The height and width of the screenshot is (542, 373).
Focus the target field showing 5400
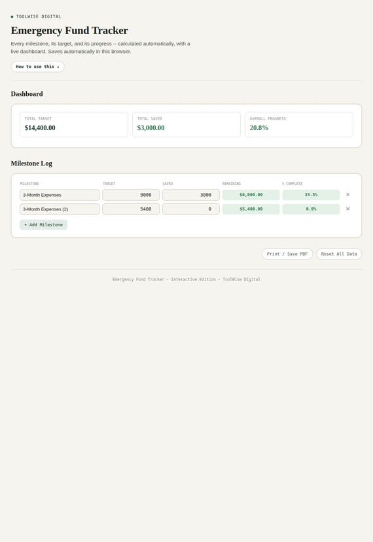pyautogui.click(x=131, y=209)
